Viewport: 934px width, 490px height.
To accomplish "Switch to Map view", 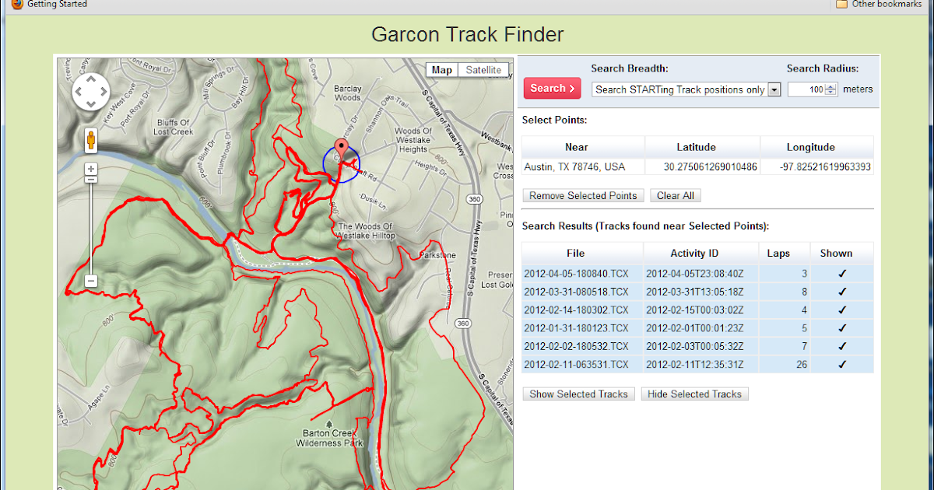I will 441,69.
